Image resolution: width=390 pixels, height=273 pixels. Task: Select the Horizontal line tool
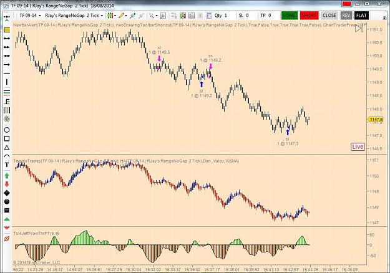(7, 74)
